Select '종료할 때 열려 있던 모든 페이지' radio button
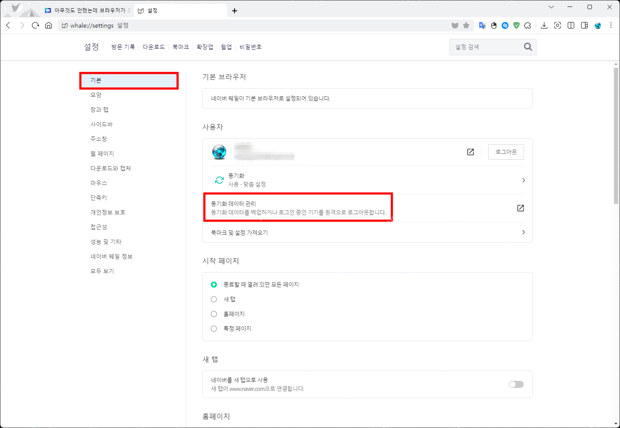The width and height of the screenshot is (620, 428). [214, 285]
